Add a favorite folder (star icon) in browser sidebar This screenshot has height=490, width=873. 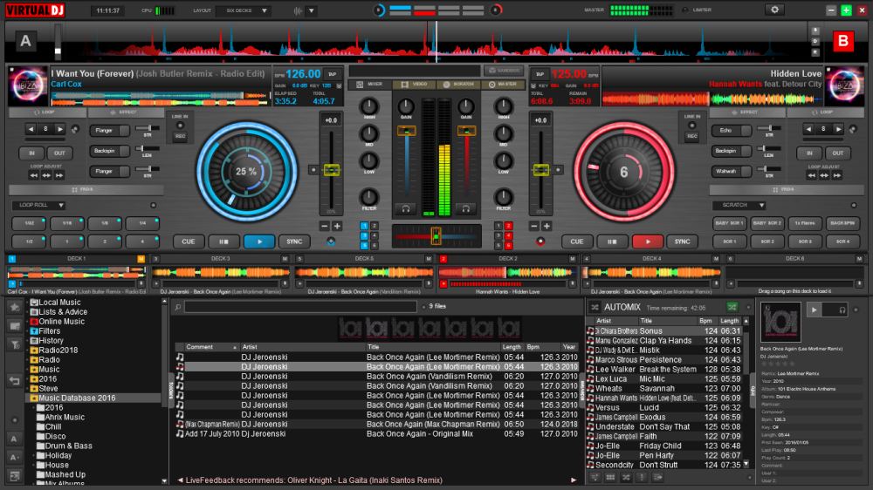tap(15, 306)
